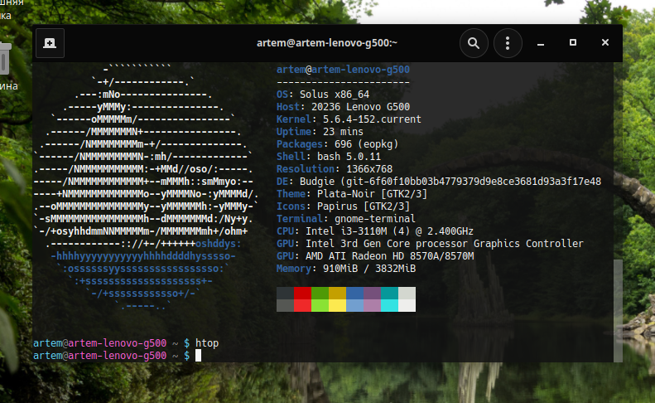Image resolution: width=655 pixels, height=403 pixels.
Task: Click the terminal vertical scrollbar thumb
Action: pos(618,310)
